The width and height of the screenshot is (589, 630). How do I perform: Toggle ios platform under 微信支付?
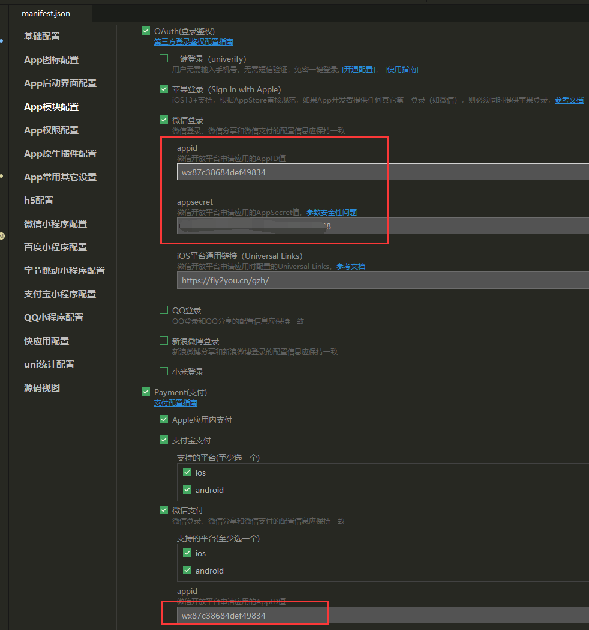[187, 553]
